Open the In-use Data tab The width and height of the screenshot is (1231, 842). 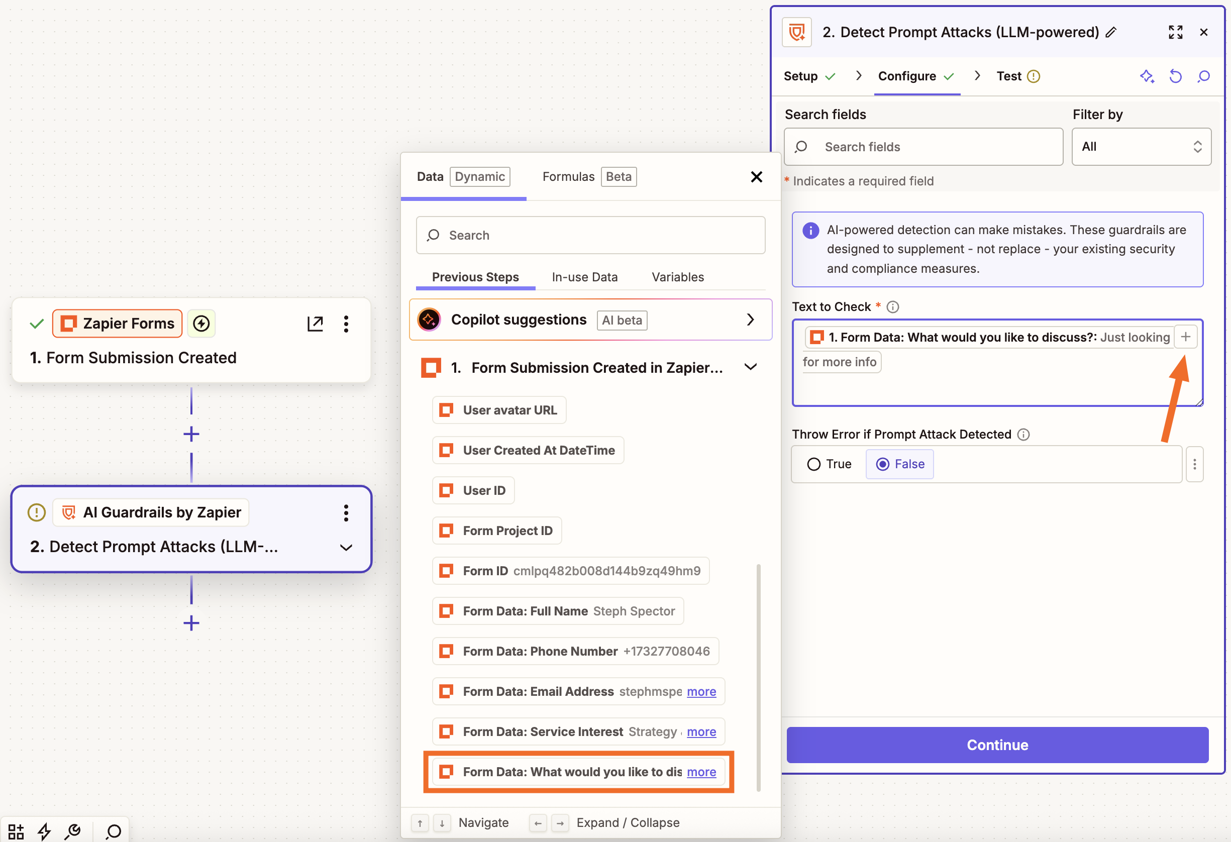pos(585,276)
